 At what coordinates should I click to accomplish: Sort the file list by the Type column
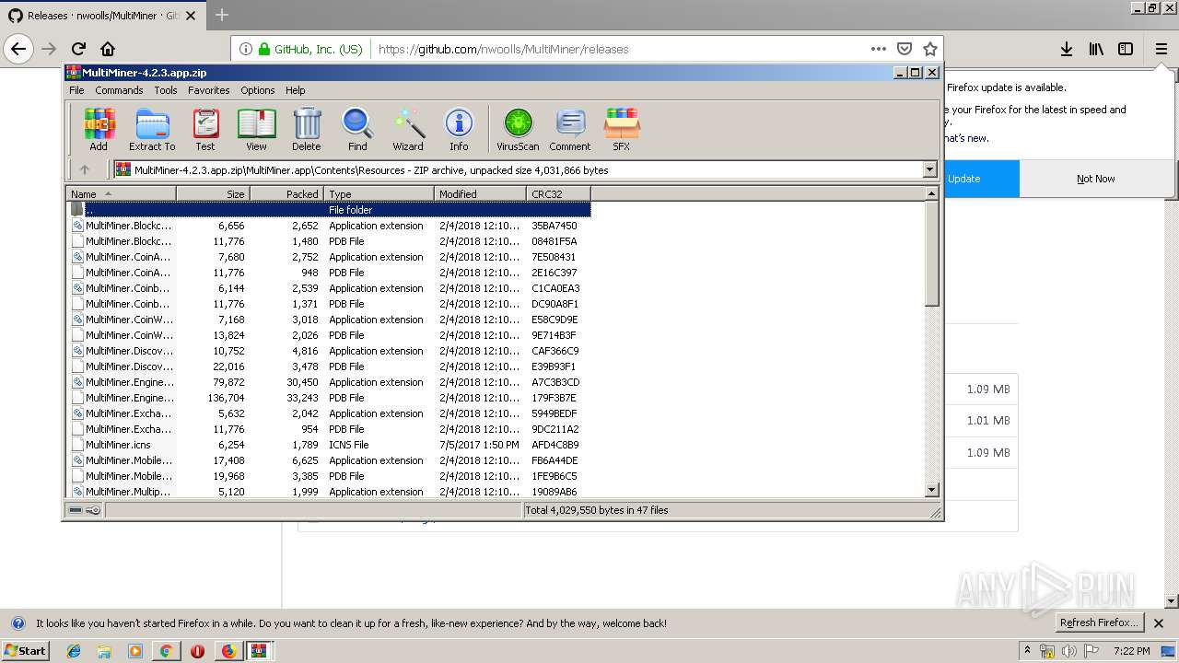(x=379, y=193)
